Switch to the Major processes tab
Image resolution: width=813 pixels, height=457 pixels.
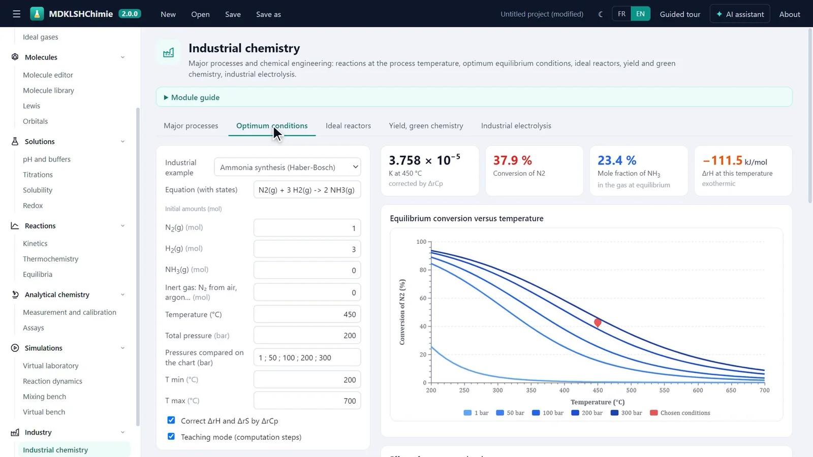click(191, 125)
